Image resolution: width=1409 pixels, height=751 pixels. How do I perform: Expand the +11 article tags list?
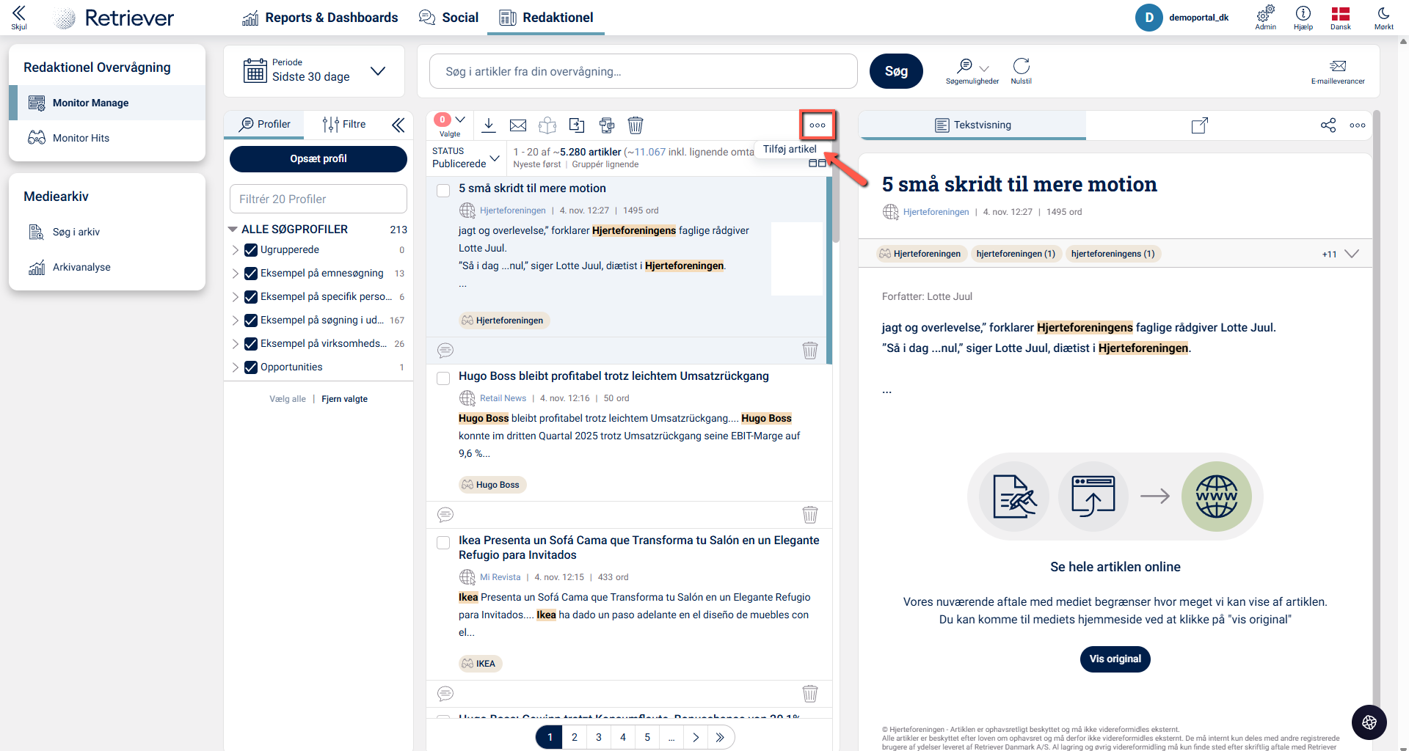1340,254
